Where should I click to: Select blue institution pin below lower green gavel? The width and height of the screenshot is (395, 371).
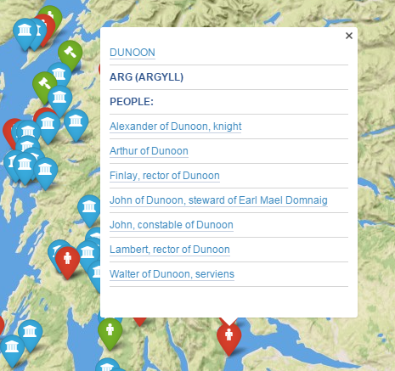pyautogui.click(x=59, y=101)
